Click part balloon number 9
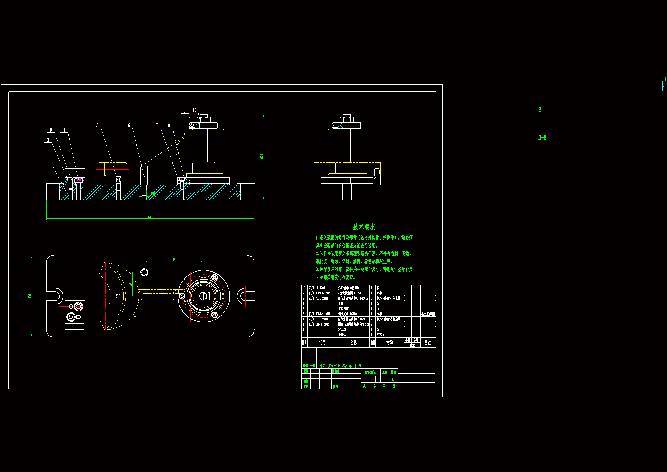The width and height of the screenshot is (667, 472). point(185,111)
